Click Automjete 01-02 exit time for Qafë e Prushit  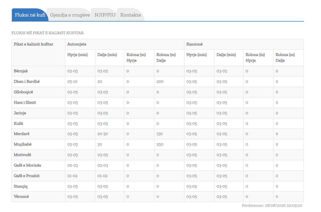pos(102,176)
